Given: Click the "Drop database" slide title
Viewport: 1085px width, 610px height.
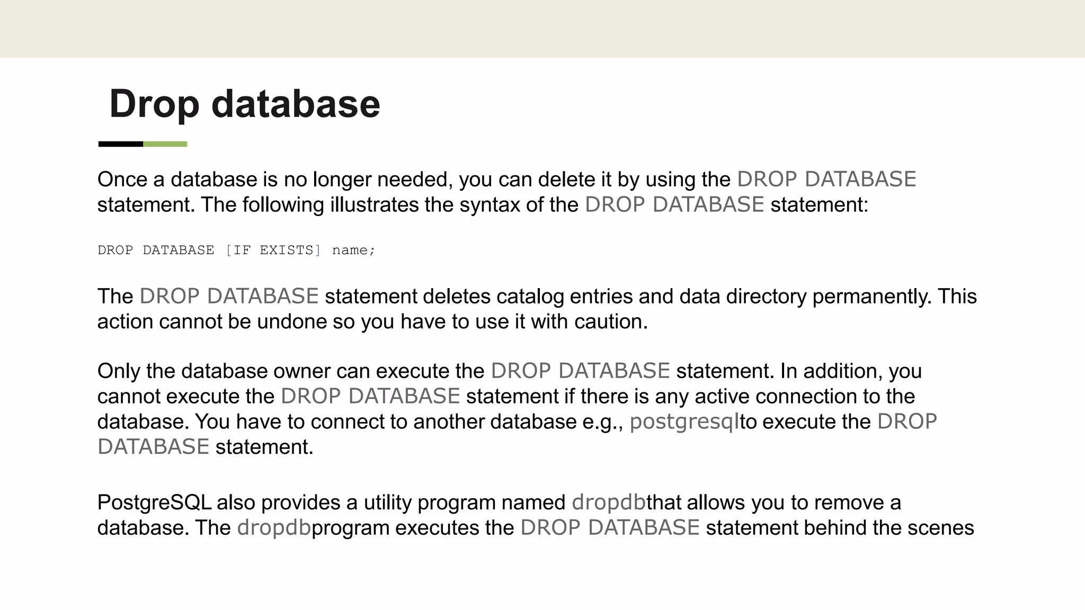Looking at the screenshot, I should click(244, 104).
